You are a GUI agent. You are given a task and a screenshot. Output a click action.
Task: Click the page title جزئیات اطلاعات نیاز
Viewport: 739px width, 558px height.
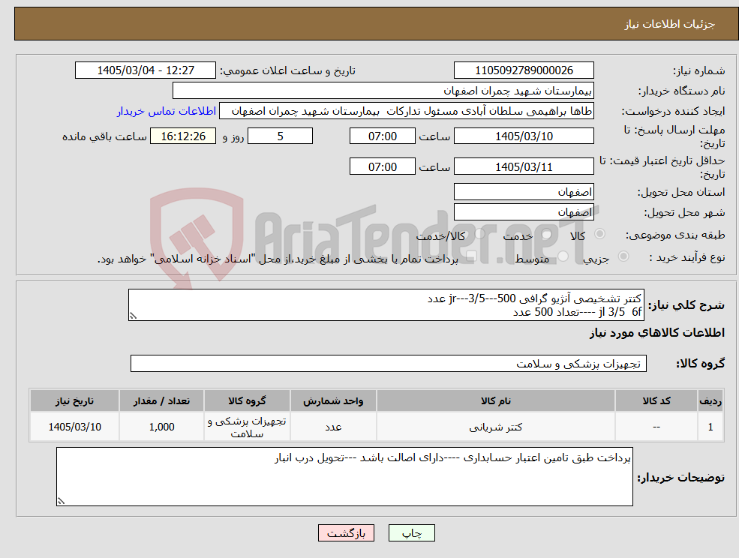coord(670,24)
